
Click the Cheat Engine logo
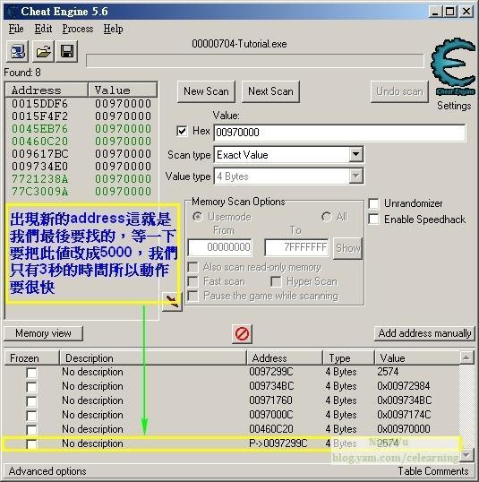coord(454,65)
